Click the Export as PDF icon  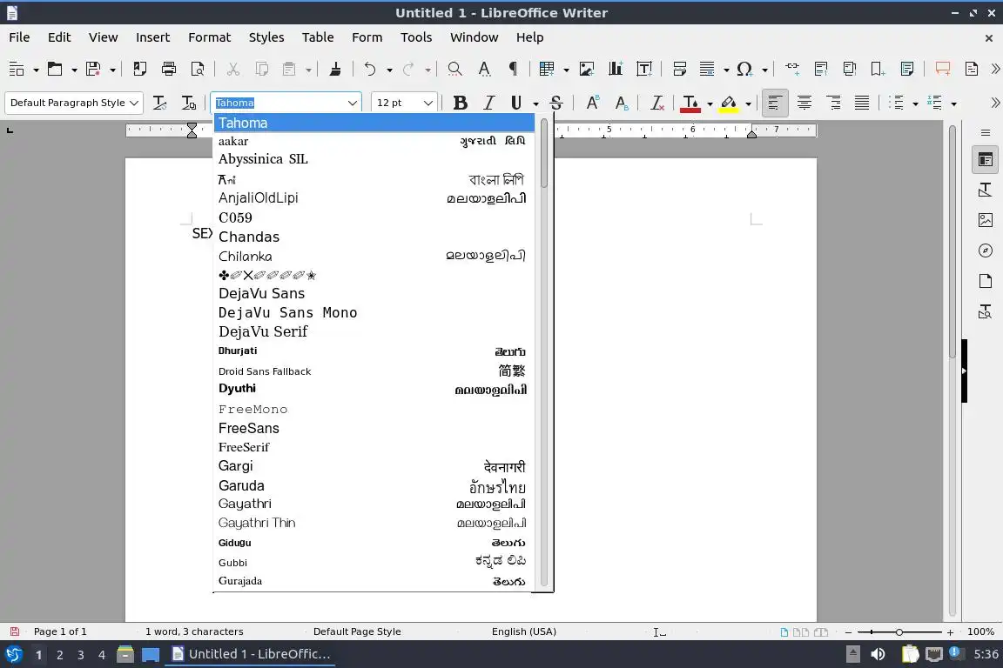pyautogui.click(x=139, y=69)
